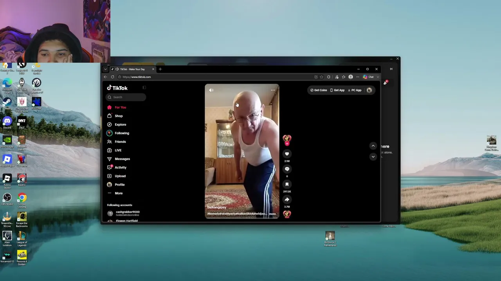501x281 pixels.
Task: Select the Steam desktop shortcut
Action: click(x=7, y=104)
